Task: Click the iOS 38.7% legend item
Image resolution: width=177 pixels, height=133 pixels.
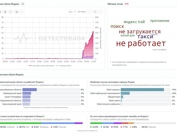Action: pos(23,127)
